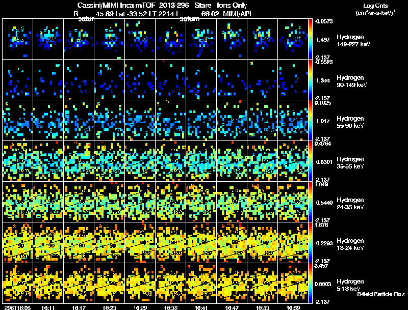Select the 'Hydrogen 5-13 keV' row label
The height and width of the screenshot is (310, 408).
(x=350, y=285)
